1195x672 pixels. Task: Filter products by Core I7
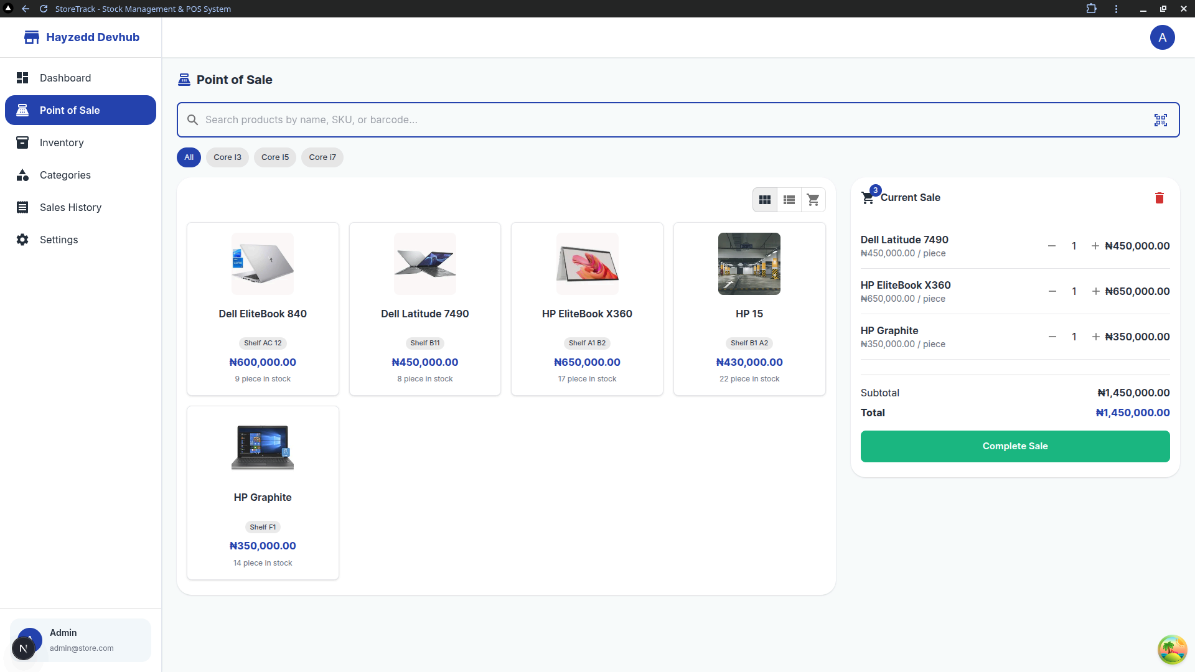(x=322, y=157)
